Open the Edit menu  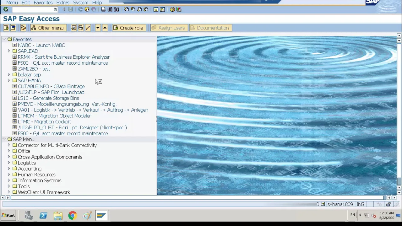pos(26,3)
